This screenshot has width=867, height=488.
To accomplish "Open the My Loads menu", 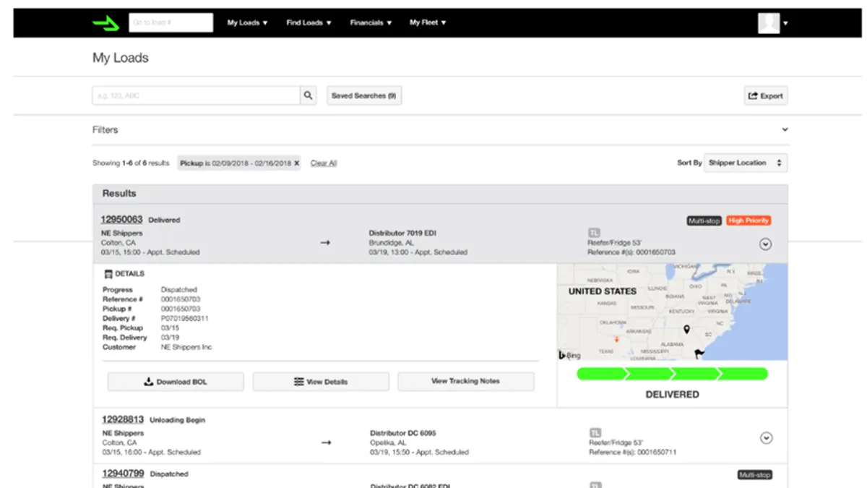I will tap(247, 22).
